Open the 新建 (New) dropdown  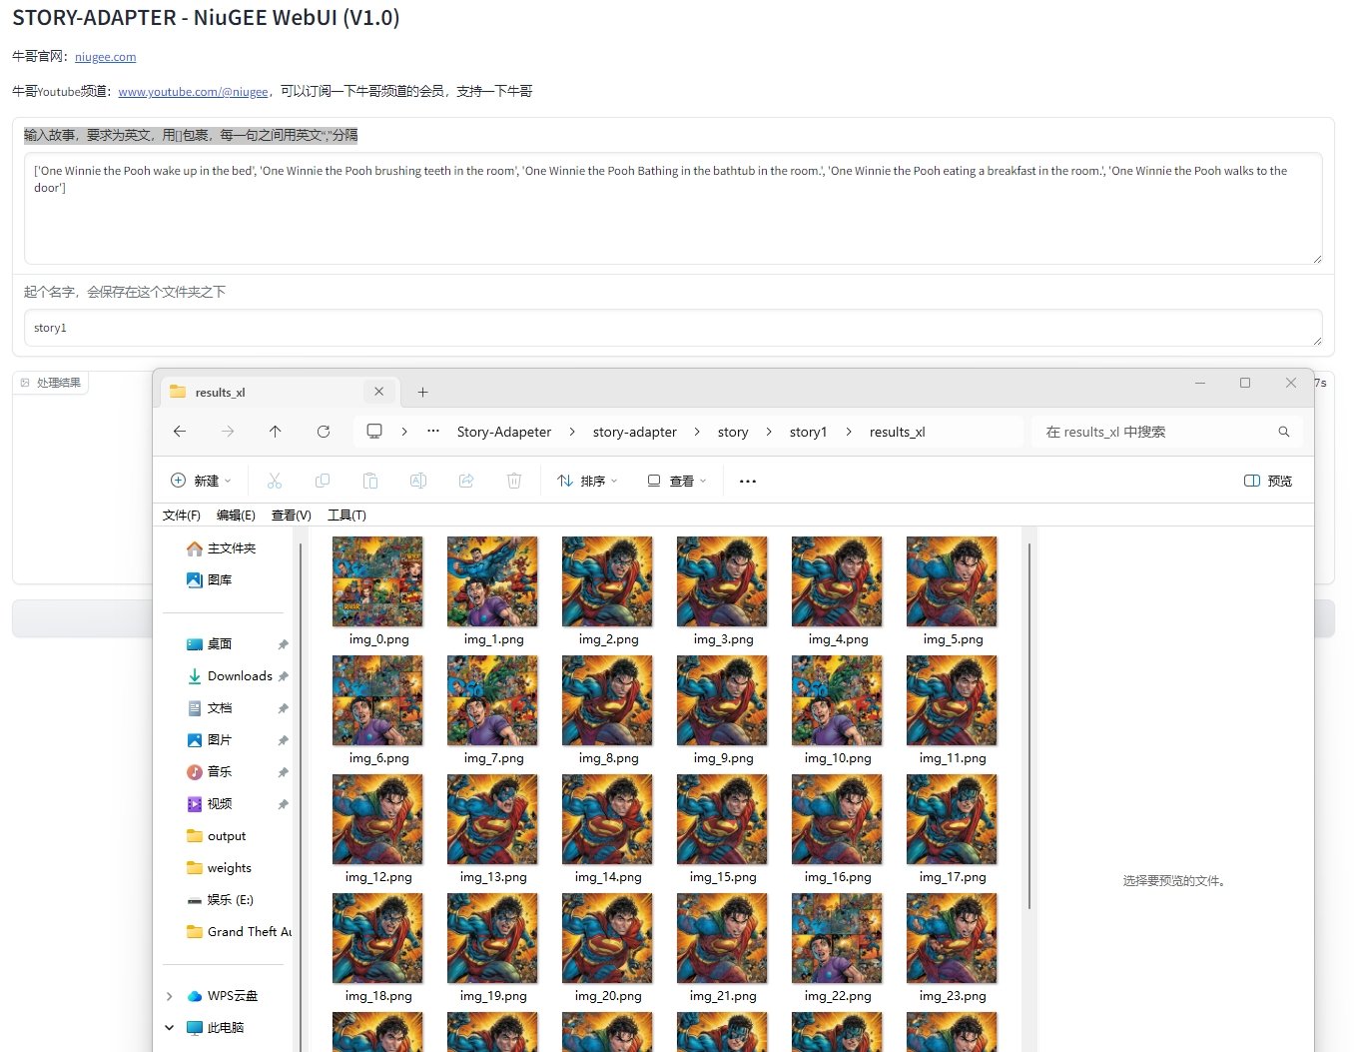[201, 481]
